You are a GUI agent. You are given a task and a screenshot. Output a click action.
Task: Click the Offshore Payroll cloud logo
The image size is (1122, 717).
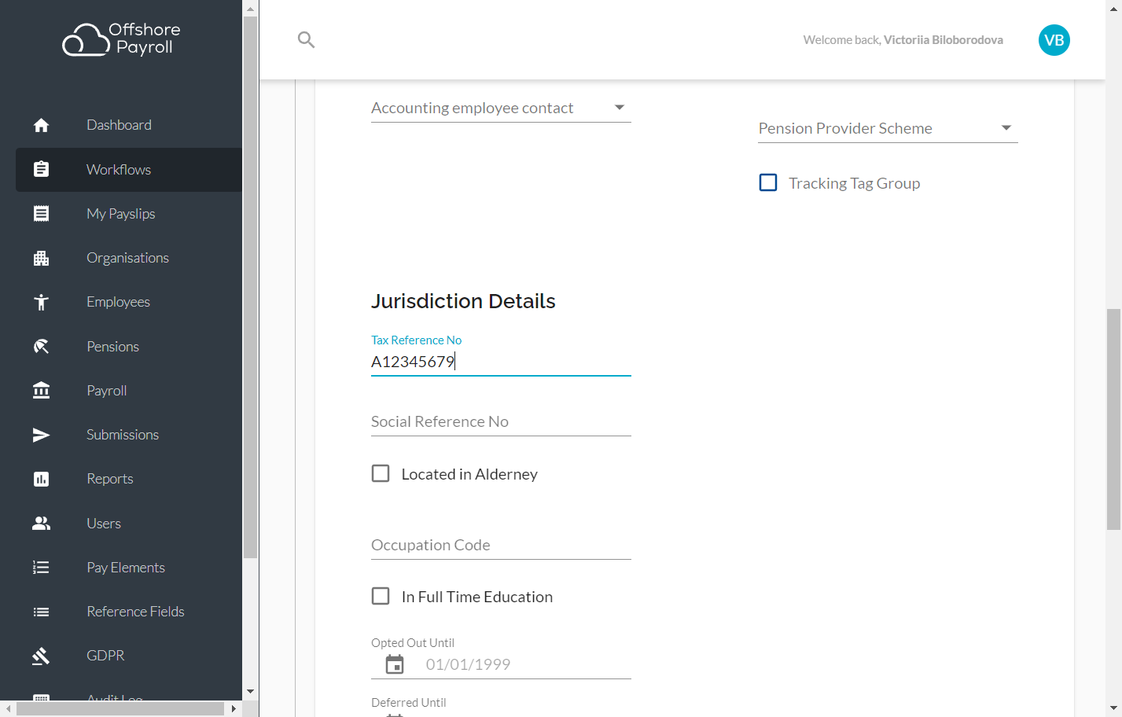pyautogui.click(x=122, y=39)
